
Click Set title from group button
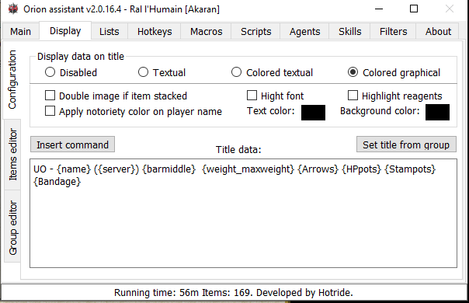click(406, 145)
